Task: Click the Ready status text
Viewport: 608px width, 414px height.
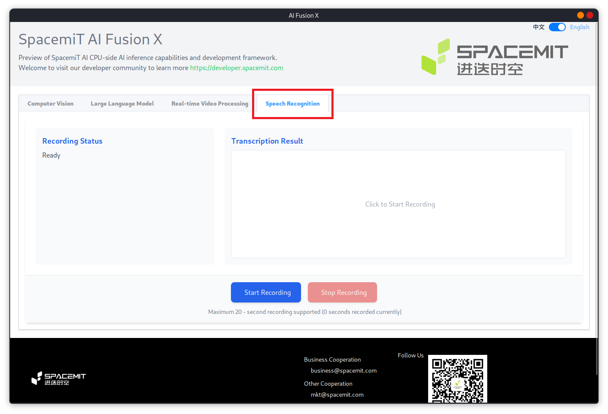Action: [x=51, y=155]
